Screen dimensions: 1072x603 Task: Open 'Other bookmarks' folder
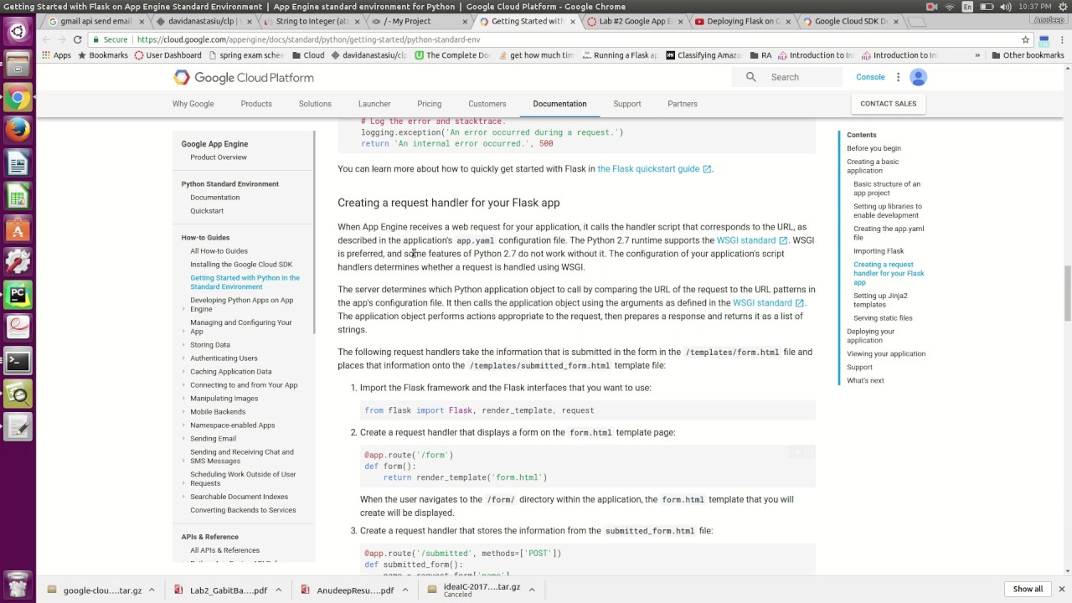[1027, 55]
